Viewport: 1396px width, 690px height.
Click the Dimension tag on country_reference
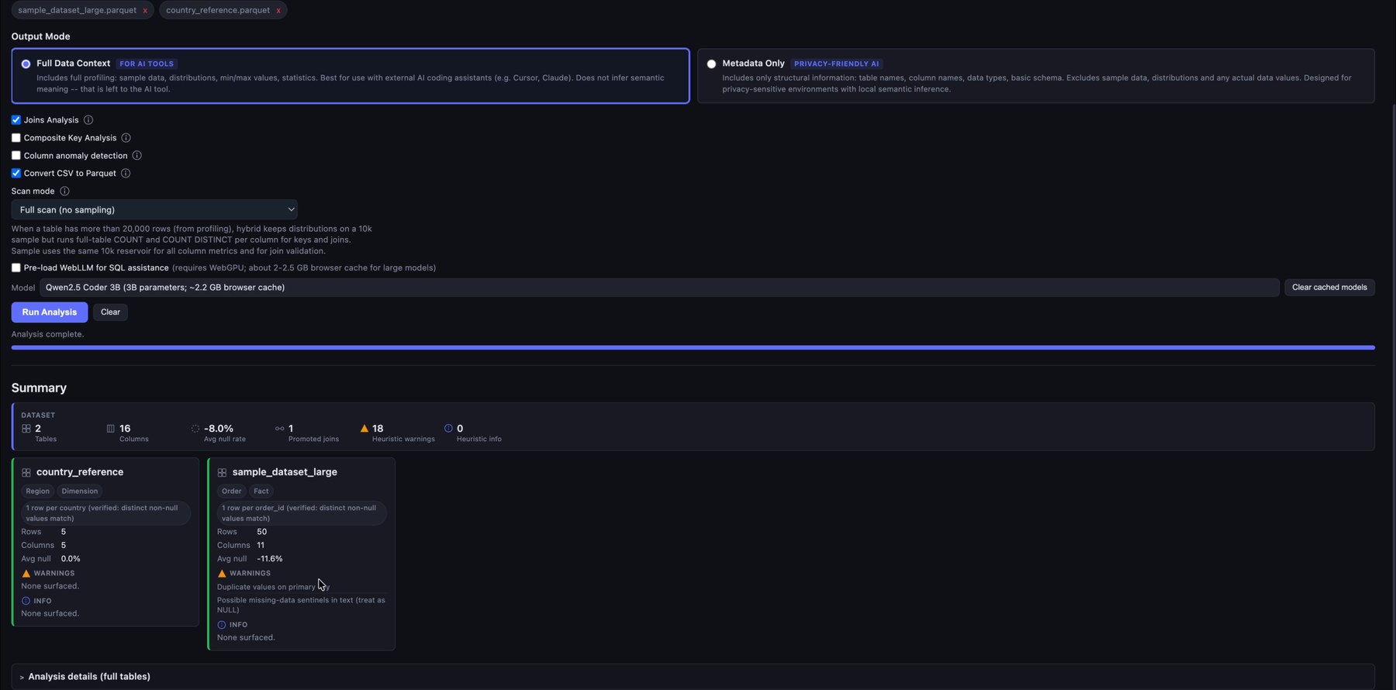pos(80,491)
